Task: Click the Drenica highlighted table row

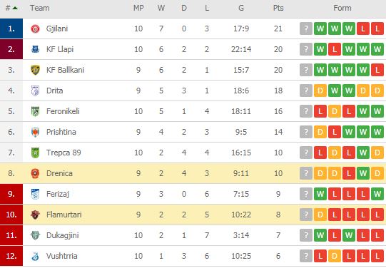Action: click(x=193, y=173)
